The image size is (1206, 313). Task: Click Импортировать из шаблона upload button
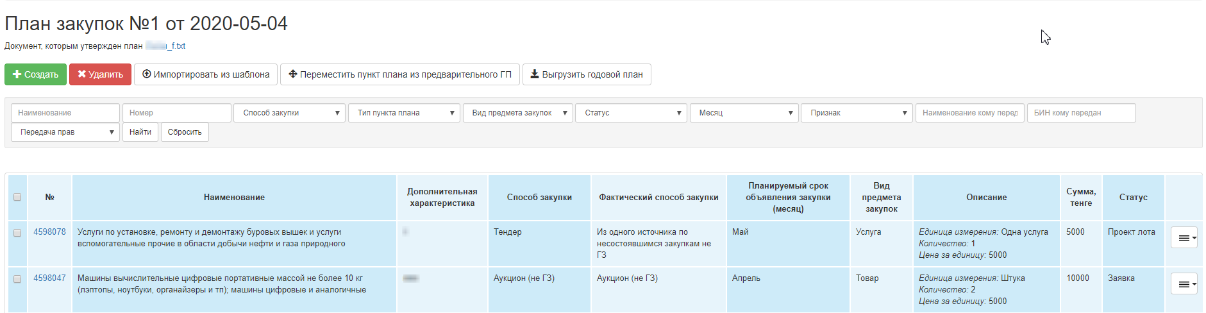click(x=206, y=74)
